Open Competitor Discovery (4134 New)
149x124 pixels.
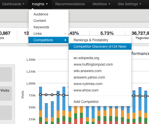pyautogui.click(x=100, y=46)
